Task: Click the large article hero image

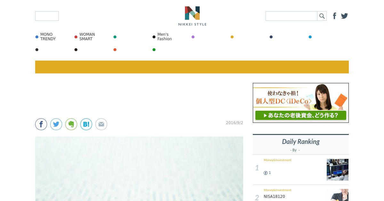Action: click(139, 169)
